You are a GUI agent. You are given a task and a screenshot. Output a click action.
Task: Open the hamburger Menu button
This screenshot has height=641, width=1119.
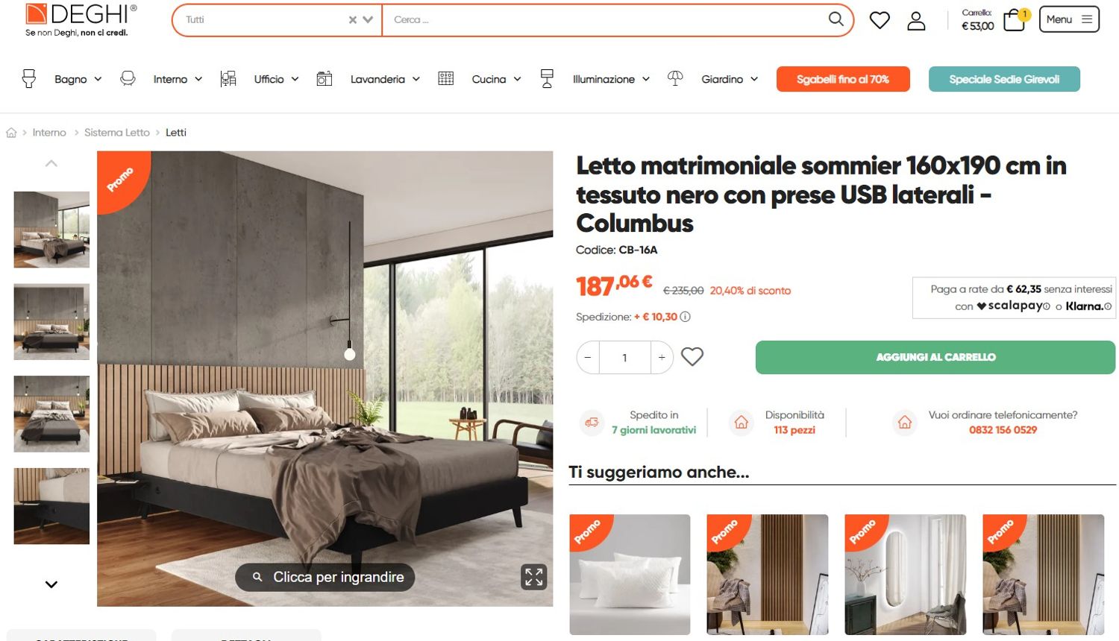[x=1069, y=19]
